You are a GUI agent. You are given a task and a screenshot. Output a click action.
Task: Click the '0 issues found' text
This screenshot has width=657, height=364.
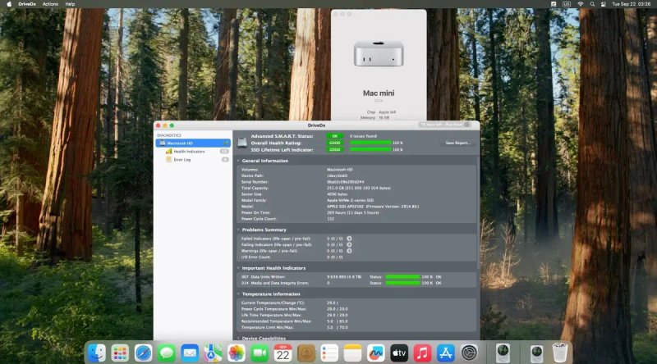coord(363,136)
